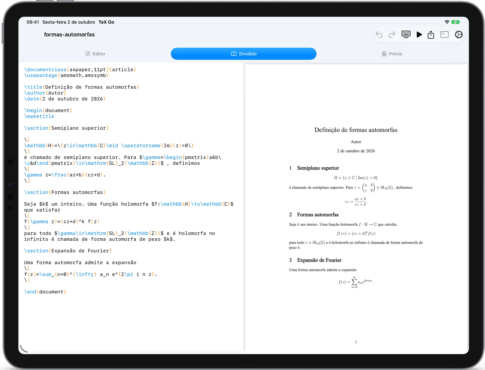Click \section{Semiplano superior} in the editor
This screenshot has width=485, height=370.
pyautogui.click(x=66, y=128)
